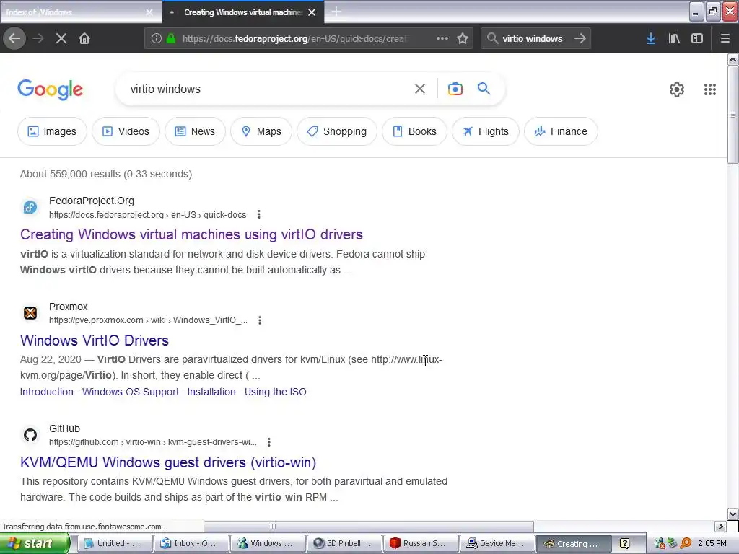Open KVM/QEMU Windows guest drivers result
739x554 pixels.
point(168,462)
